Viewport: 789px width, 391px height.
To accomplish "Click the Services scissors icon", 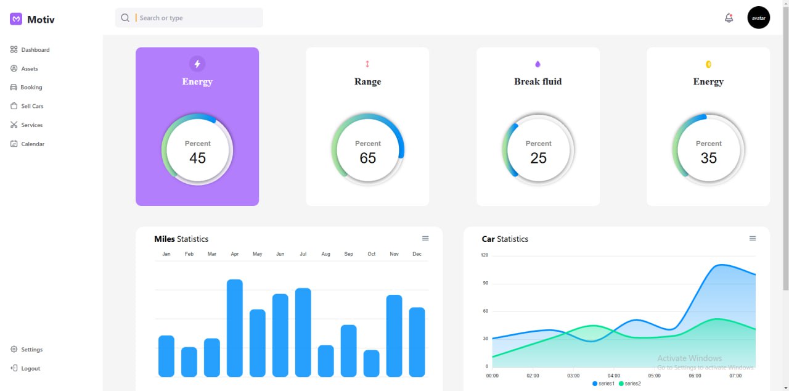I will pyautogui.click(x=14, y=125).
